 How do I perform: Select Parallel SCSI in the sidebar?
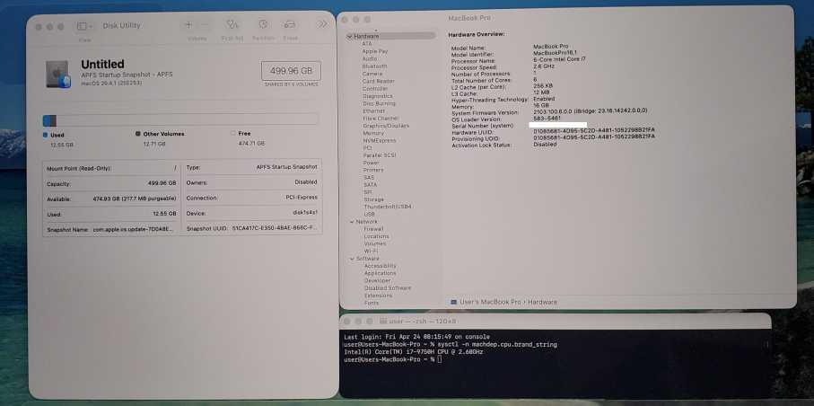tap(379, 155)
